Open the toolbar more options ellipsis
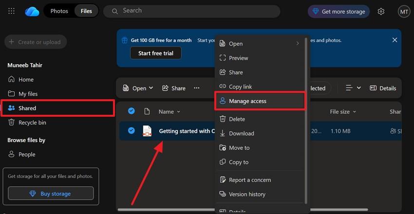Viewport: 414px width, 214px height. (197, 88)
